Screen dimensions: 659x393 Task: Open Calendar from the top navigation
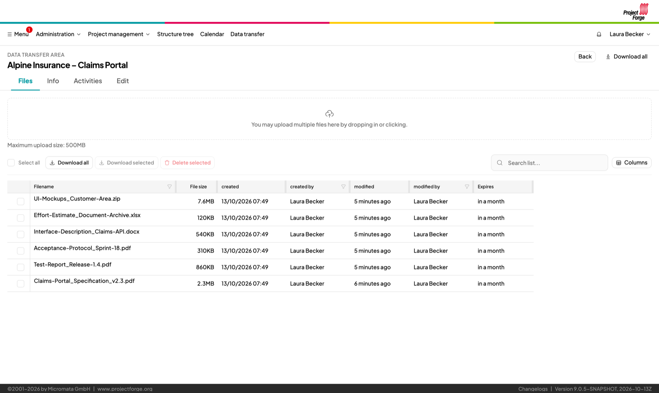[212, 34]
